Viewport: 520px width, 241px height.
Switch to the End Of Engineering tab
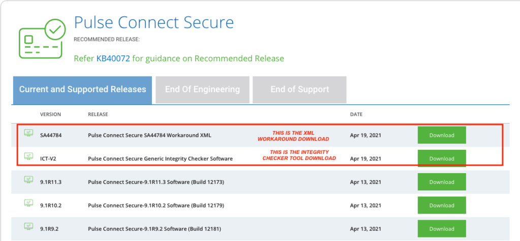pyautogui.click(x=202, y=90)
